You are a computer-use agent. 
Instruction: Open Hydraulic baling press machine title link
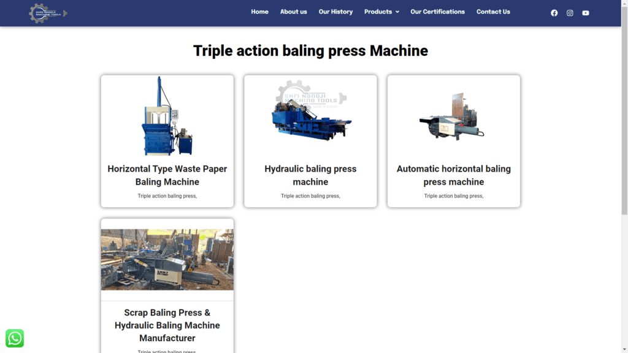310,175
